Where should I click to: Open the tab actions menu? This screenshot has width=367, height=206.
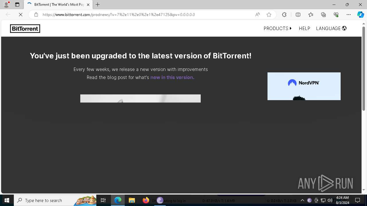pos(17,5)
